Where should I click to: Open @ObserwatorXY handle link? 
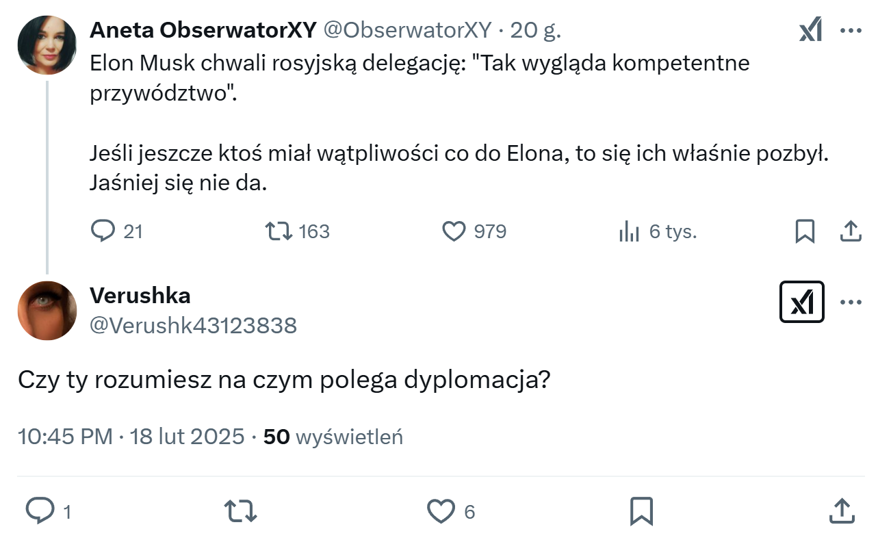point(407,30)
